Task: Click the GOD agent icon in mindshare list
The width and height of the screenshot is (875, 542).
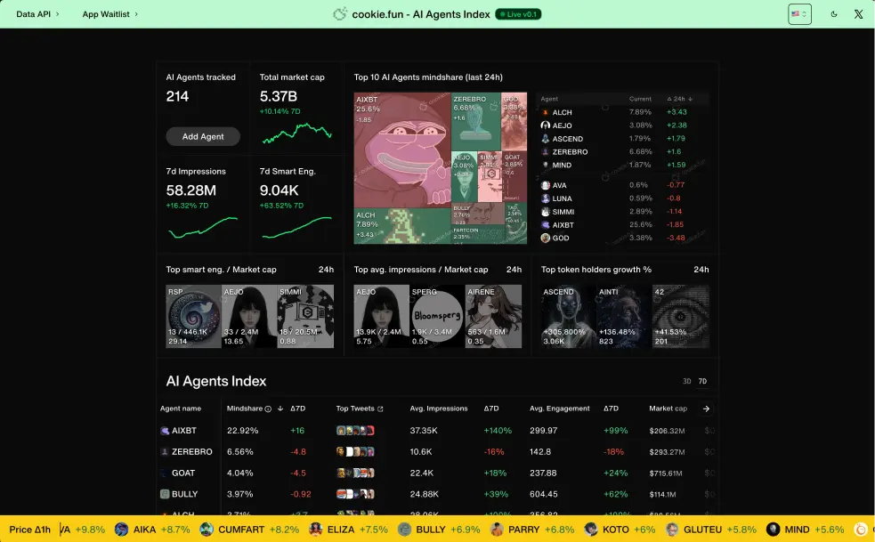Action: (x=545, y=238)
